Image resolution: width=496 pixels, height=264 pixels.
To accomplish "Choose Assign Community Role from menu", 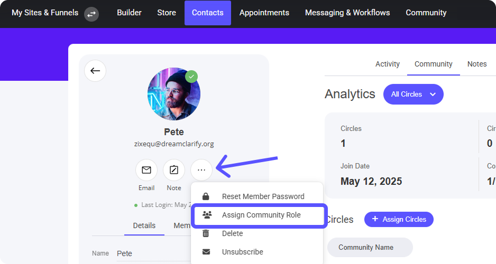I will (x=261, y=215).
